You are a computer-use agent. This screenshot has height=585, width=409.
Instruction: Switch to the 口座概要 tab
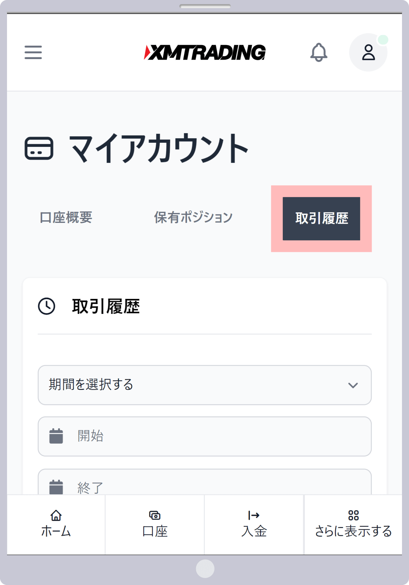(x=65, y=217)
